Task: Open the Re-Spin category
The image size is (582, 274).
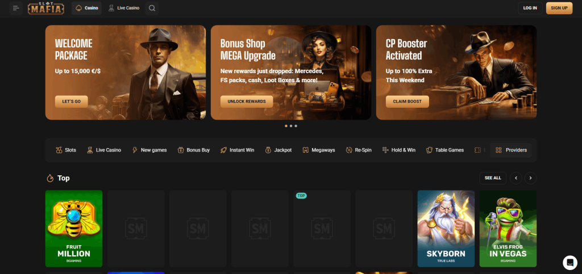Action: (359, 150)
